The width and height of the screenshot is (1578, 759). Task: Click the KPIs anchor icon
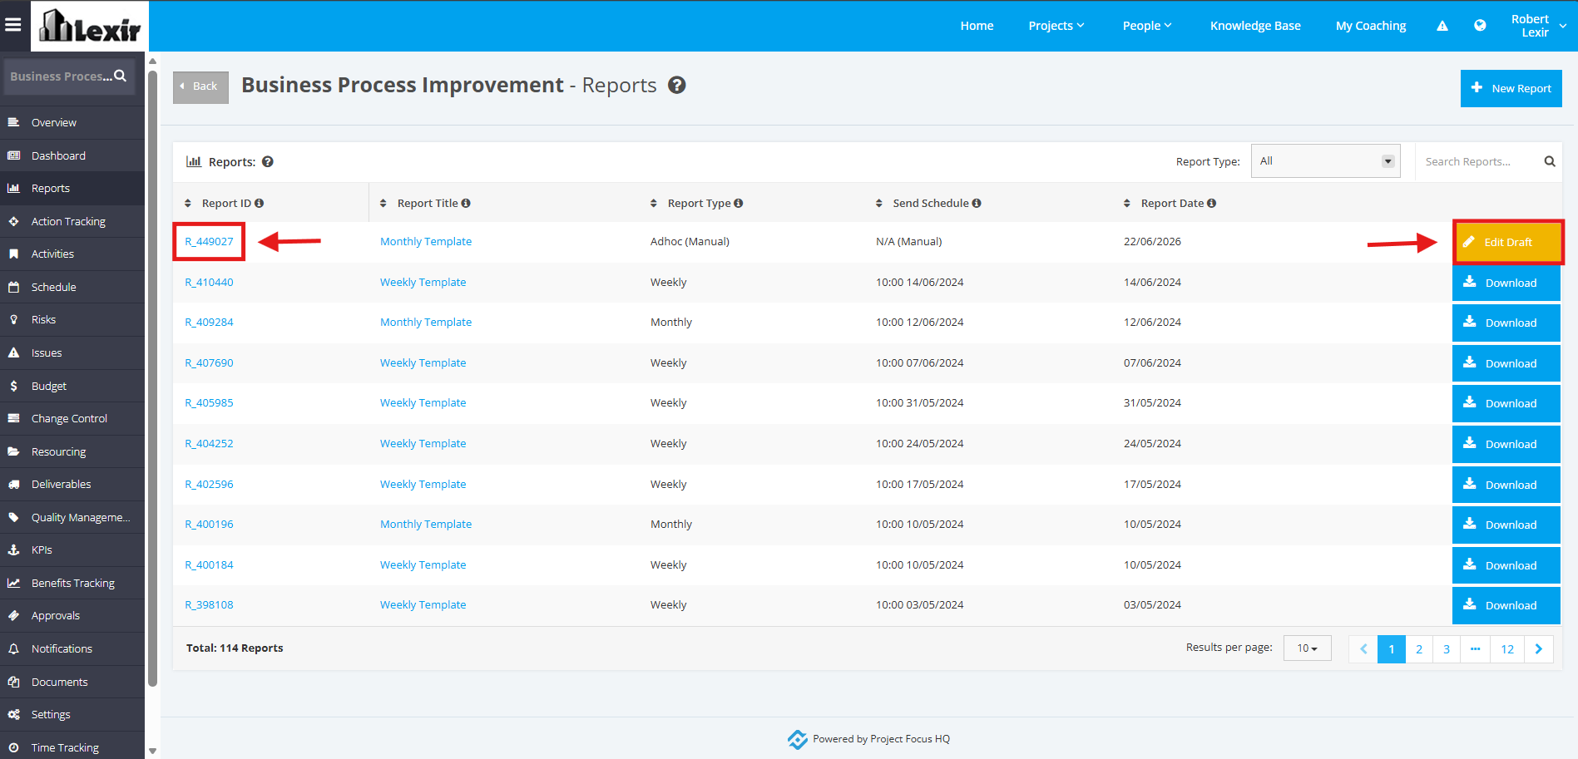click(x=13, y=550)
